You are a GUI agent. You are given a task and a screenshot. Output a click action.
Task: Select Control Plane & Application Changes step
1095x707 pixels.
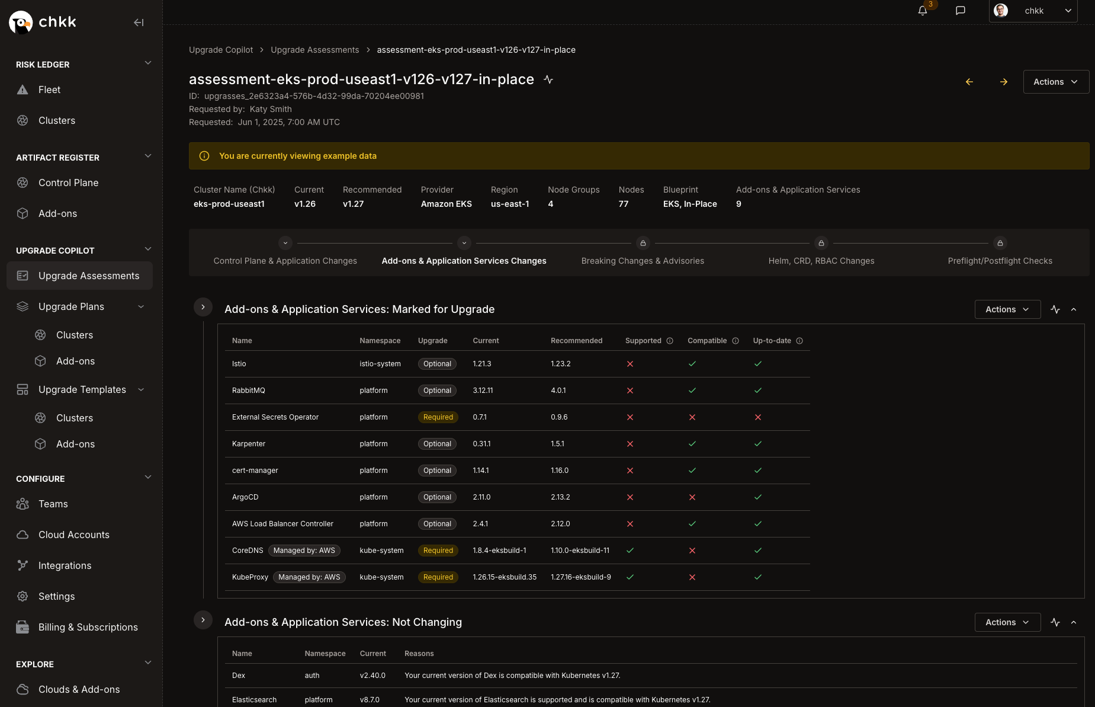pyautogui.click(x=285, y=261)
